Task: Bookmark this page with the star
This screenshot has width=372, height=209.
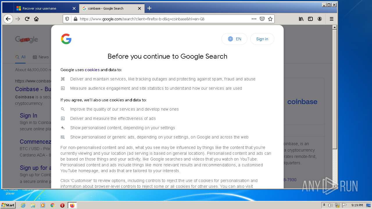Action: tap(270, 19)
